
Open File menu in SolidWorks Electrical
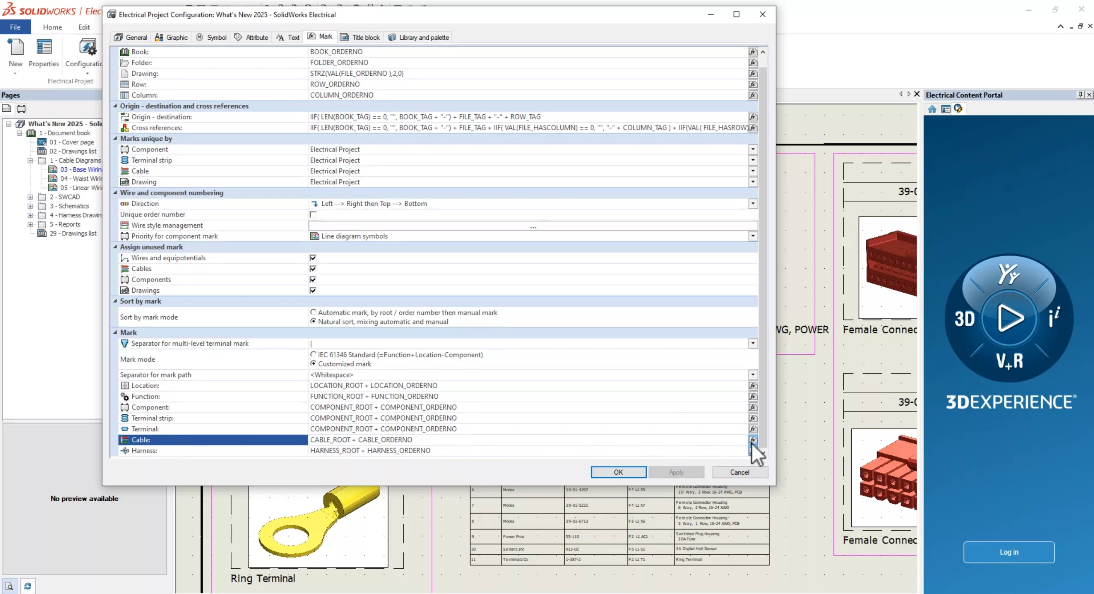coord(15,27)
